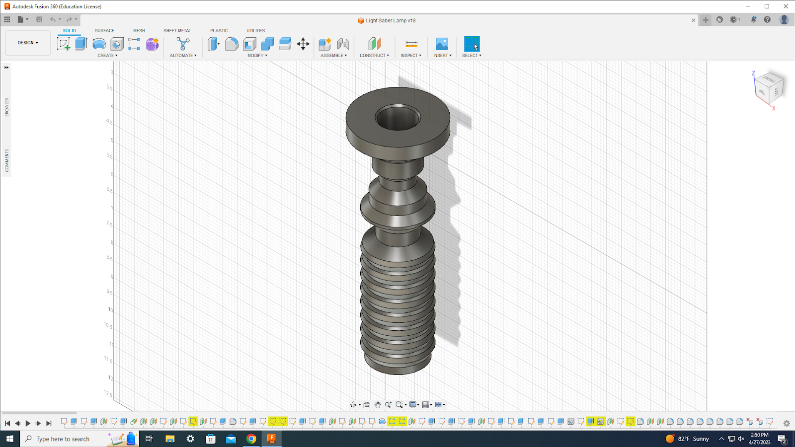
Task: Switch to the Surface tab
Action: click(x=104, y=31)
